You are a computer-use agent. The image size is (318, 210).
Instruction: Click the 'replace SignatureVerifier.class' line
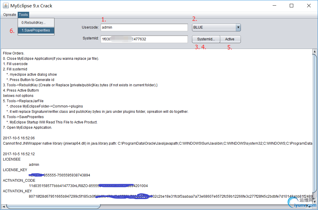tap(97, 111)
